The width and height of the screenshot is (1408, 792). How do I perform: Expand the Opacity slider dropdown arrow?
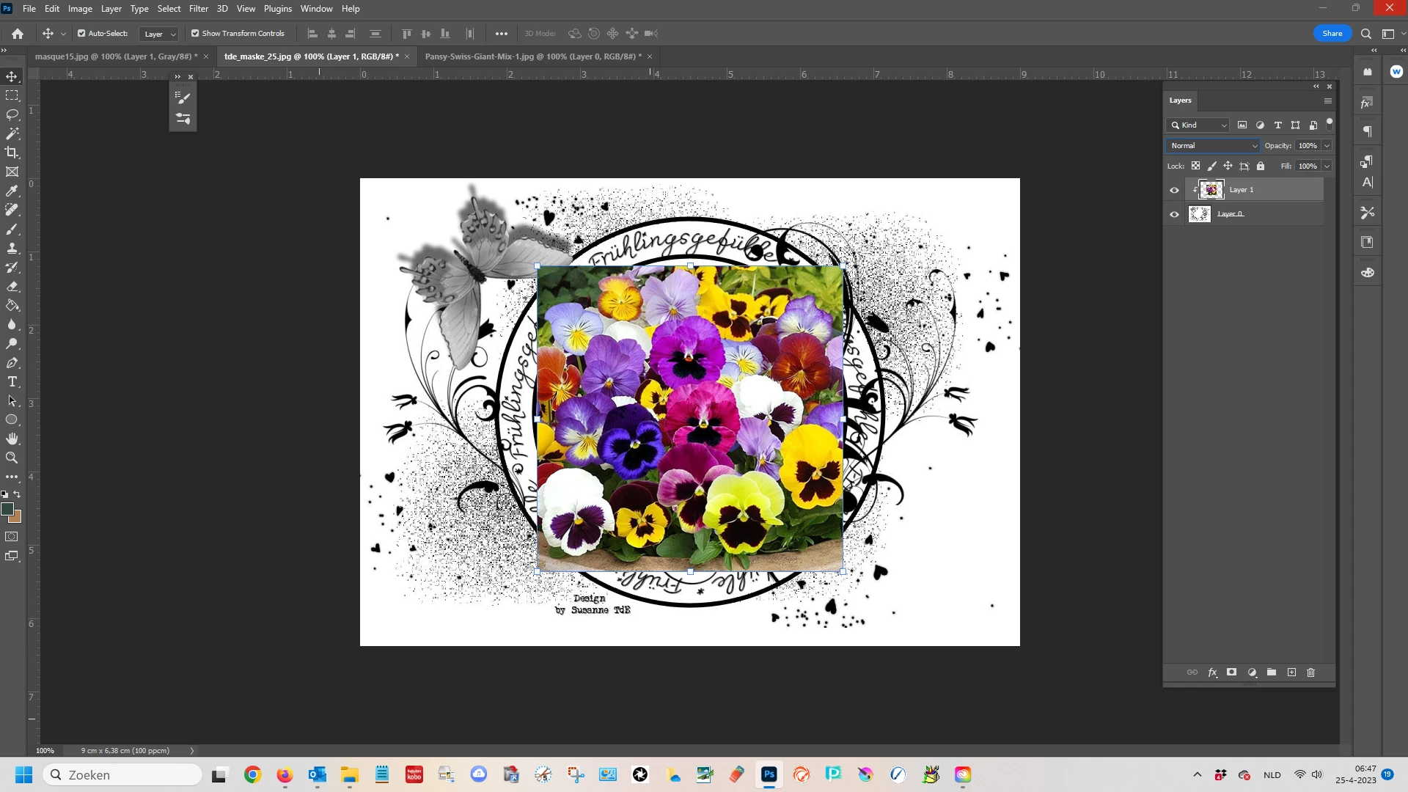(1327, 146)
